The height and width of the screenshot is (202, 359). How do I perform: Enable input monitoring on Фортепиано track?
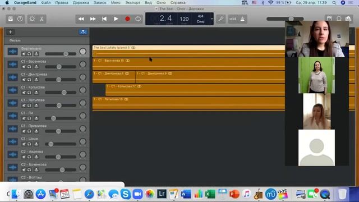click(x=36, y=54)
